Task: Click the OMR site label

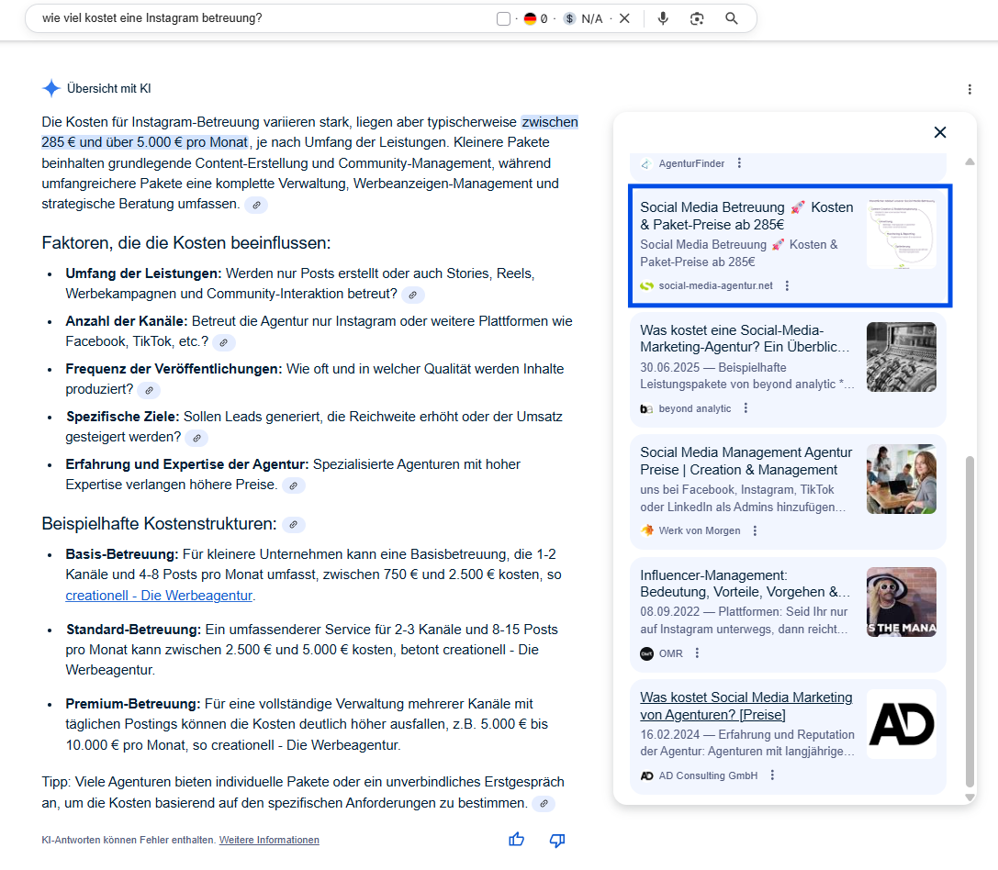Action: coord(671,653)
